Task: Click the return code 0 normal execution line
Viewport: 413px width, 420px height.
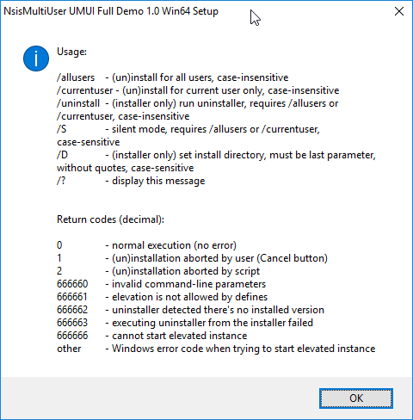Action: click(x=146, y=245)
